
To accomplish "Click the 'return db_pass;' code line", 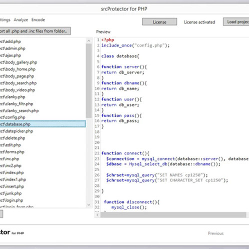I will point(120,121).
